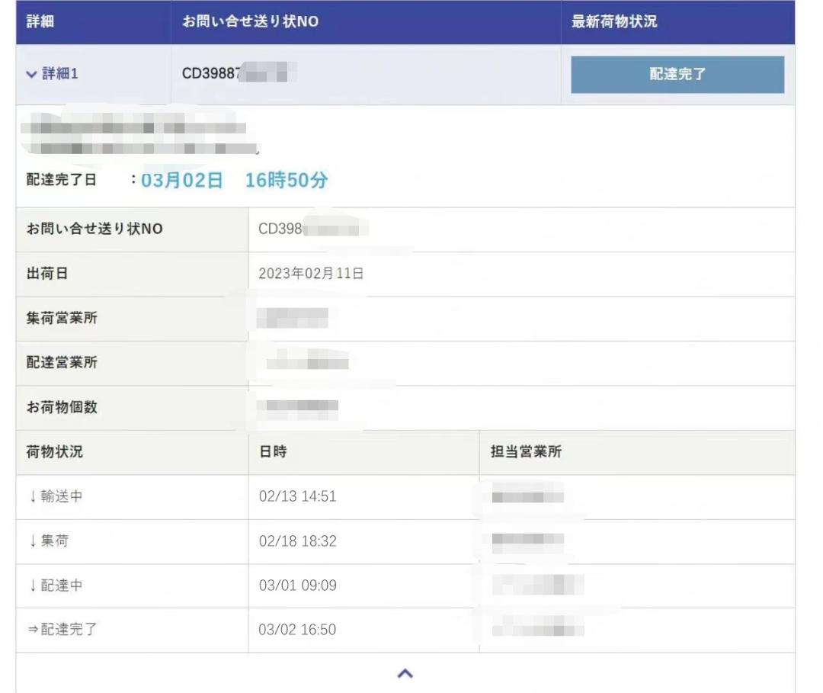Select tracking number CD39887 in the summary row
Viewport: 823px width, 693px height.
click(210, 74)
